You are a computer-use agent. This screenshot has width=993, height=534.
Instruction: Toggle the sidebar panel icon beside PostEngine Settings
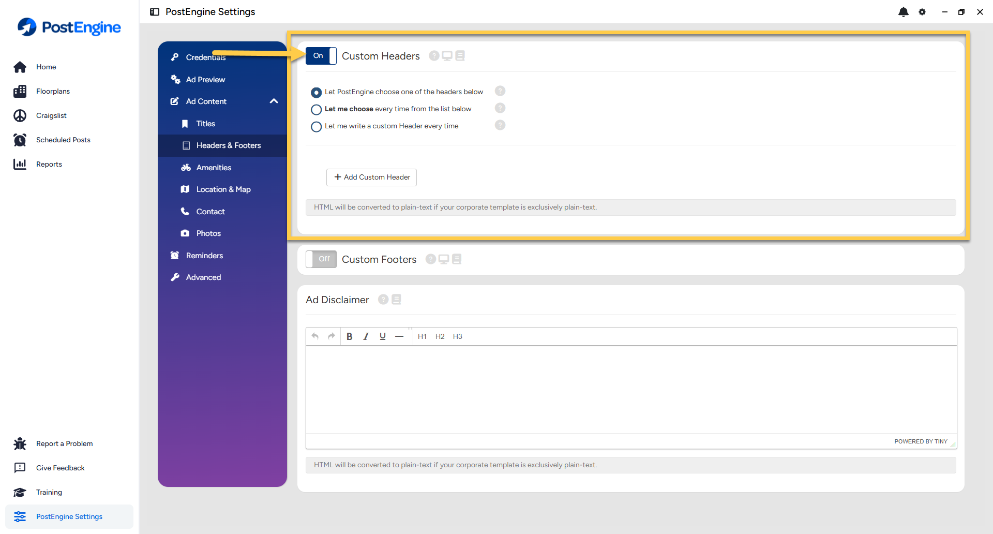click(155, 12)
